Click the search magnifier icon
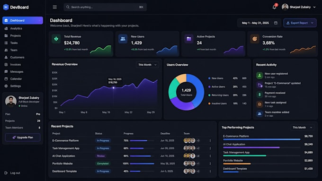This screenshot has height=181, width=322. click(68, 7)
